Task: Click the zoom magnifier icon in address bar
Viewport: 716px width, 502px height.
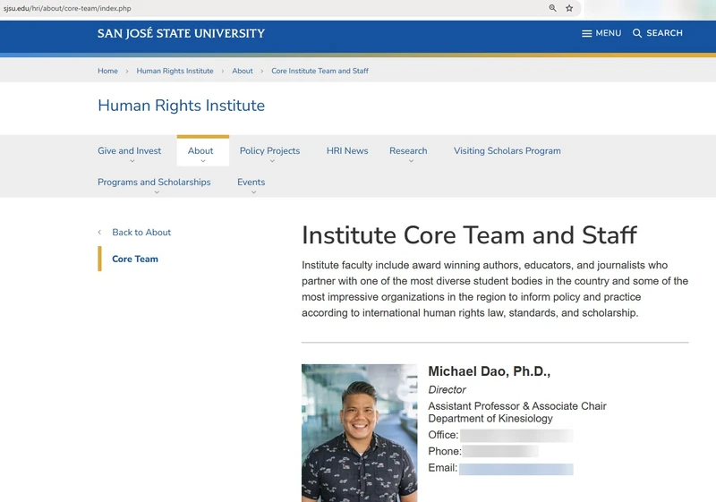Action: (552, 8)
